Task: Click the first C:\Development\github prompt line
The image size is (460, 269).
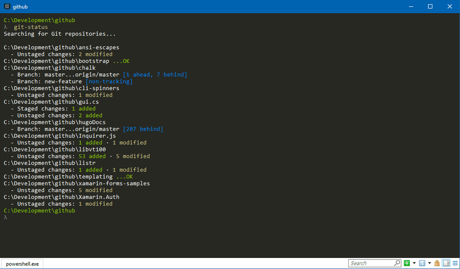Action: pos(39,20)
